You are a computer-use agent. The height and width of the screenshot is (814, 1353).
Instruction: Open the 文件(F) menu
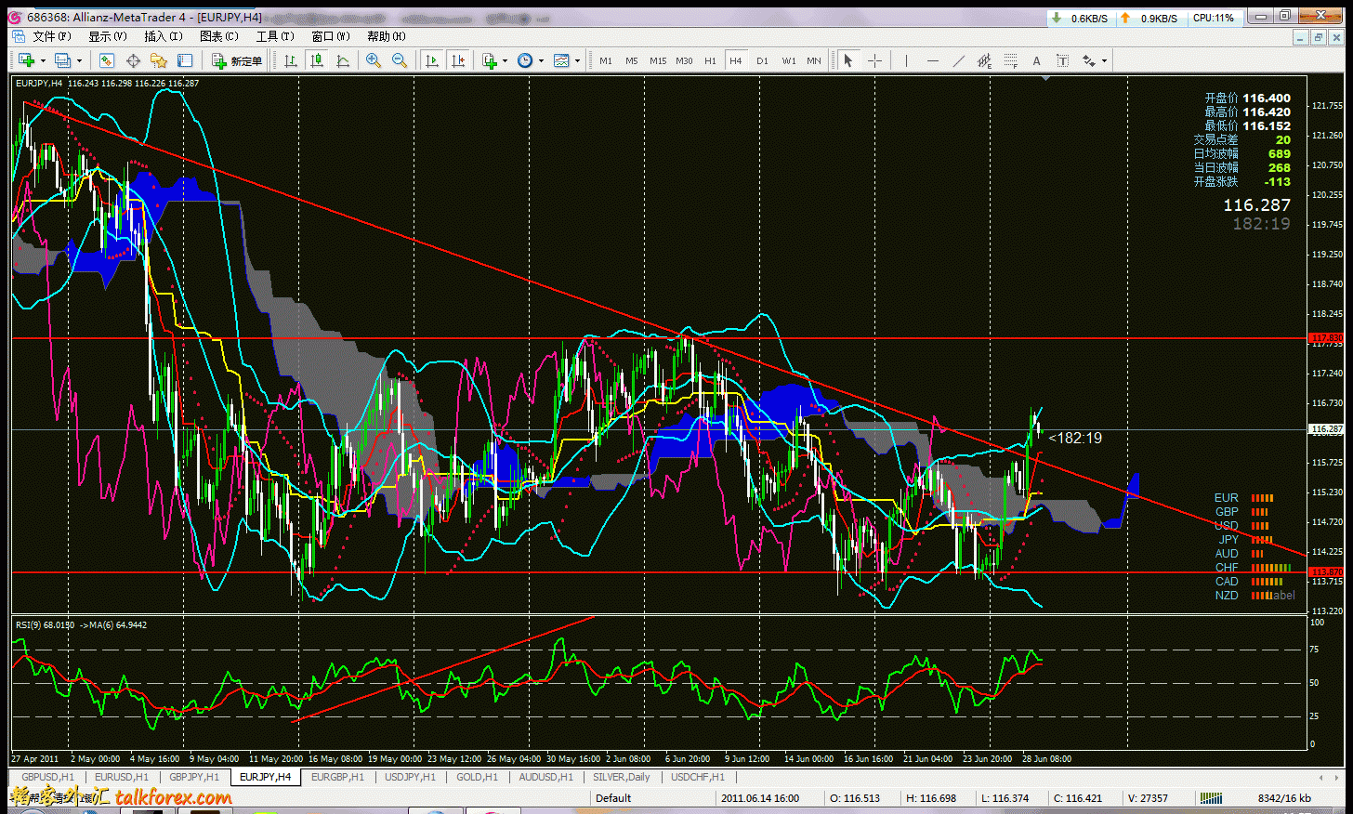pos(51,36)
